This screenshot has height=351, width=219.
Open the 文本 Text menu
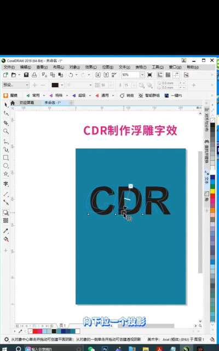[124, 67]
